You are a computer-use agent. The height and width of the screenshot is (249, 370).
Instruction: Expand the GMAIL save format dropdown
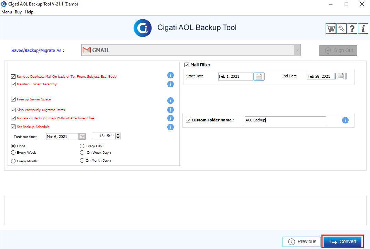pyautogui.click(x=297, y=50)
